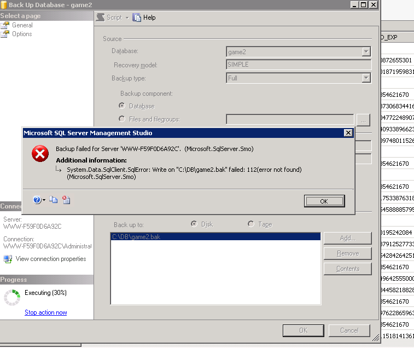Viewport: 414px width, 348px height.
Task: Select the Disk radio button
Action: coord(194,224)
